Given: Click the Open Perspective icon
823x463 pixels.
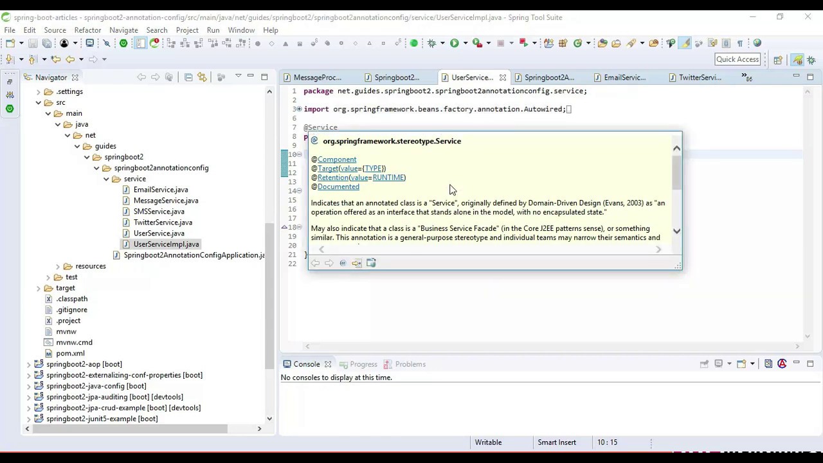Looking at the screenshot, I should pyautogui.click(x=778, y=60).
